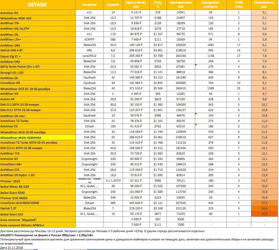Screen dimensions: 279x250
Task: Select the AntMiner S15 cell
Action: coord(38,170)
